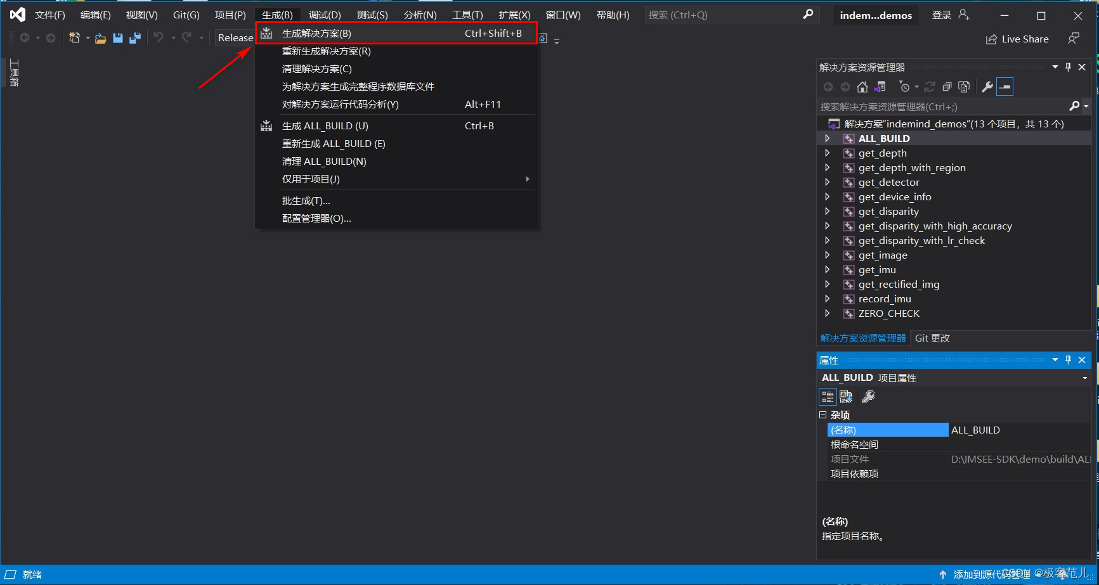Image resolution: width=1099 pixels, height=585 pixels.
Task: Click the navigate forward arrow in main toolbar
Action: [x=51, y=38]
